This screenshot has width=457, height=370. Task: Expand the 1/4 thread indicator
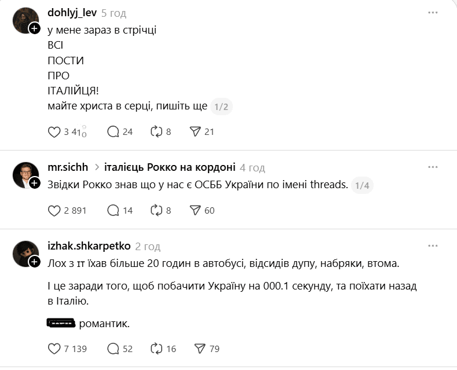click(362, 186)
